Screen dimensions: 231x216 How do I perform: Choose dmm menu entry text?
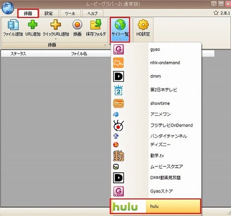pyautogui.click(x=155, y=76)
